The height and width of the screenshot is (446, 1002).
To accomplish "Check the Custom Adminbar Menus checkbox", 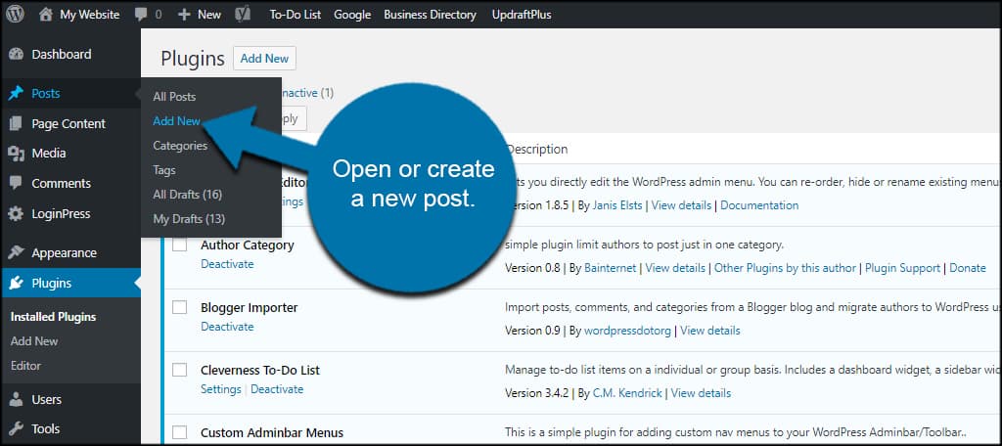I will click(x=180, y=432).
